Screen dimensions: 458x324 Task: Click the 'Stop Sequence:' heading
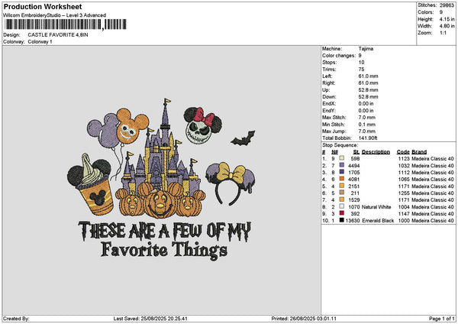(340, 145)
